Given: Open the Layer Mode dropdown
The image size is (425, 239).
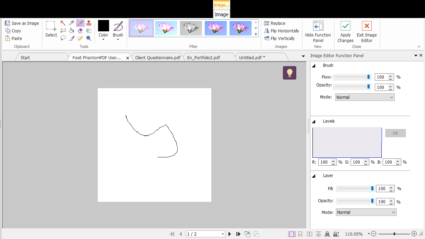Looking at the screenshot, I should (366, 212).
